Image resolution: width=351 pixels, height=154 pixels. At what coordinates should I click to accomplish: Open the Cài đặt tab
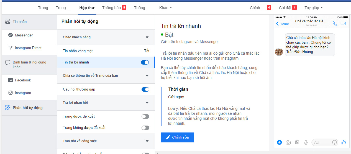(x=287, y=8)
